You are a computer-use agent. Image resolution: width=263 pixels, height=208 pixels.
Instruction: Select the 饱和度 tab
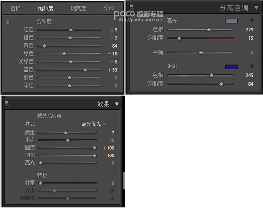[x=46, y=8]
